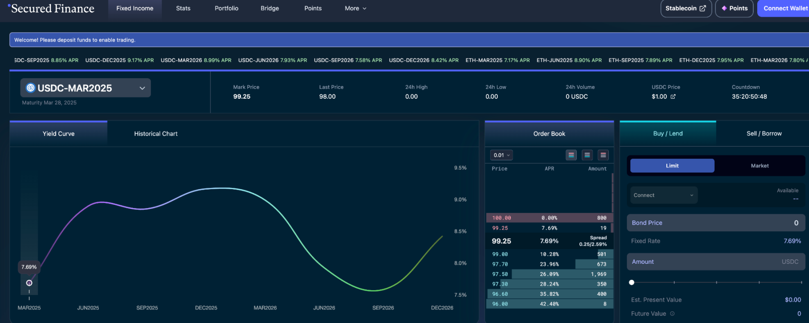The height and width of the screenshot is (323, 809).
Task: Click the amount slider handle
Action: [632, 282]
